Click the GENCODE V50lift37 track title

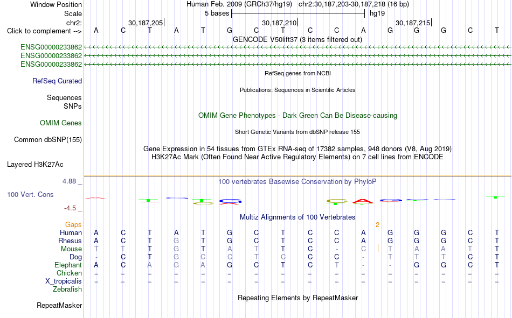pyautogui.click(x=297, y=39)
